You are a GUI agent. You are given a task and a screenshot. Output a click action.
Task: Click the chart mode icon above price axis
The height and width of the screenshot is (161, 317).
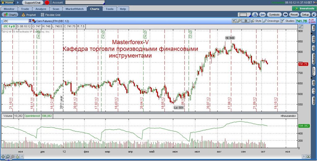click(301, 27)
